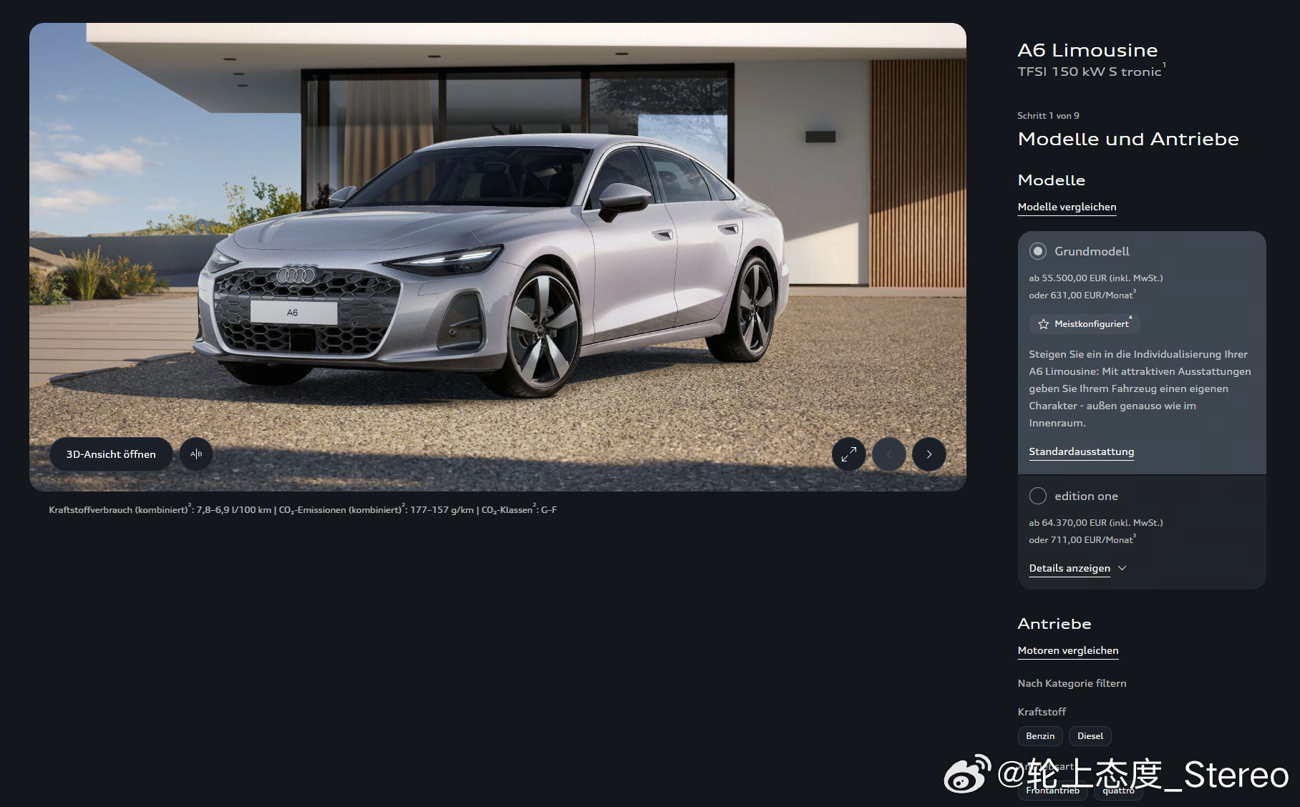
Task: Click the 'Modelle und Antriebe' heading
Action: pyautogui.click(x=1128, y=139)
